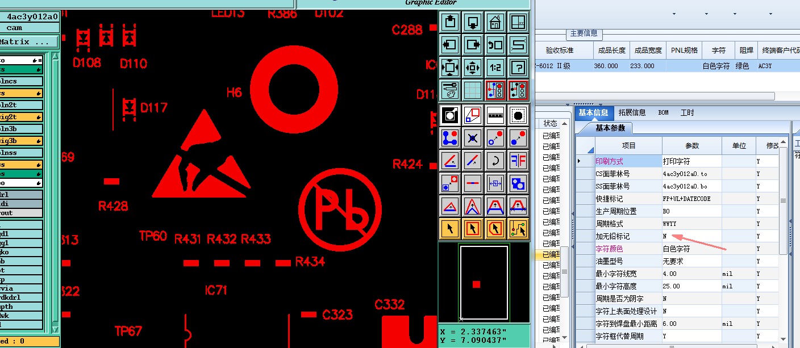800x348 pixels.
Task: Open the 基本信息 tab
Action: tap(593, 112)
